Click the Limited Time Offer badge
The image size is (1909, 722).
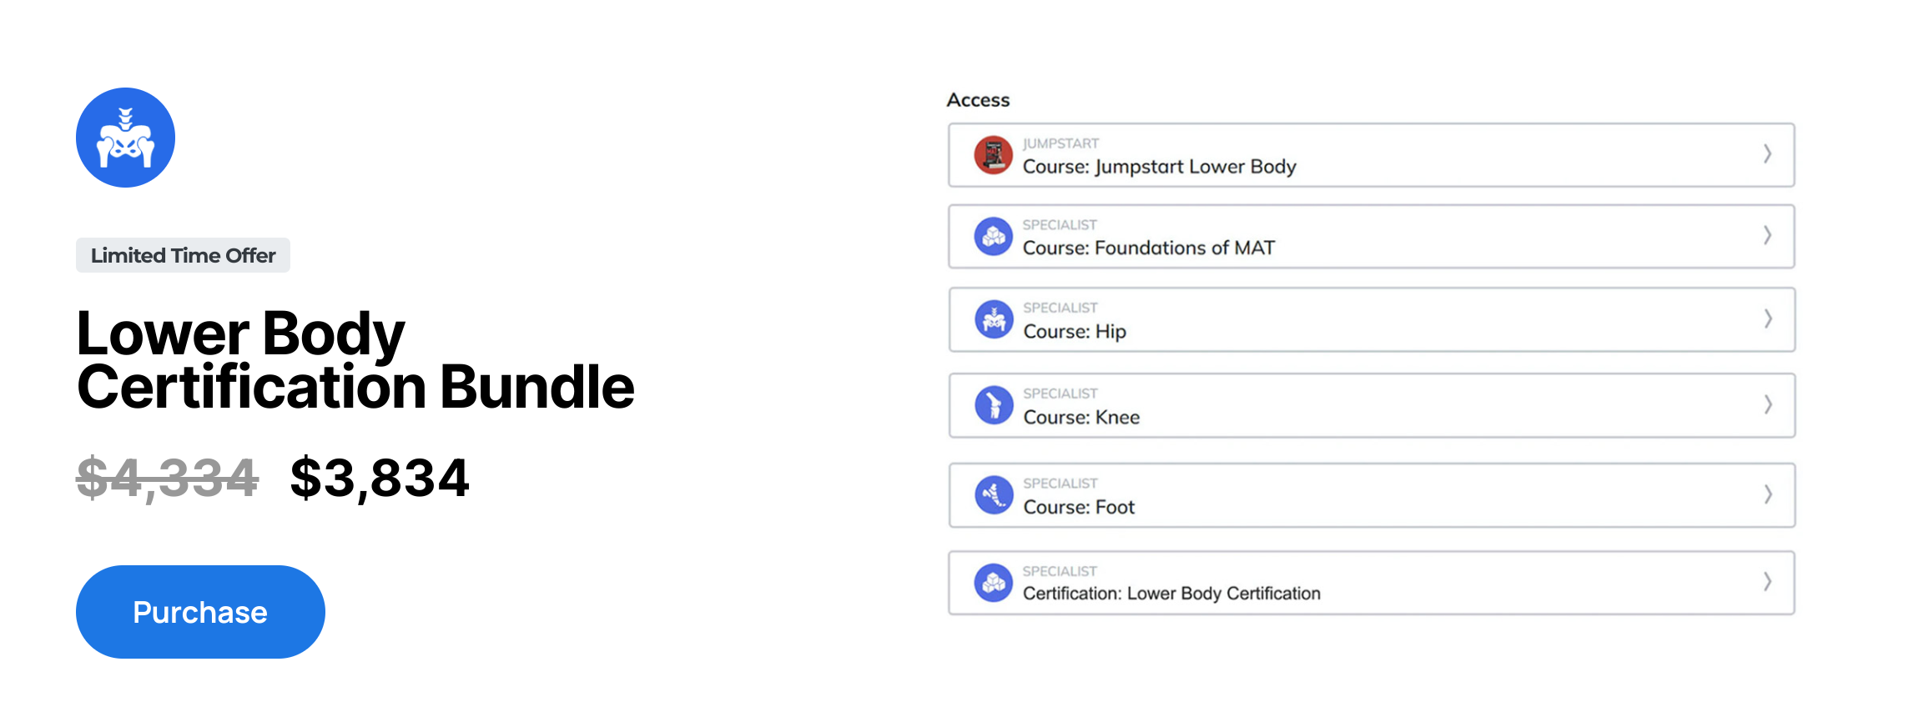(x=183, y=255)
